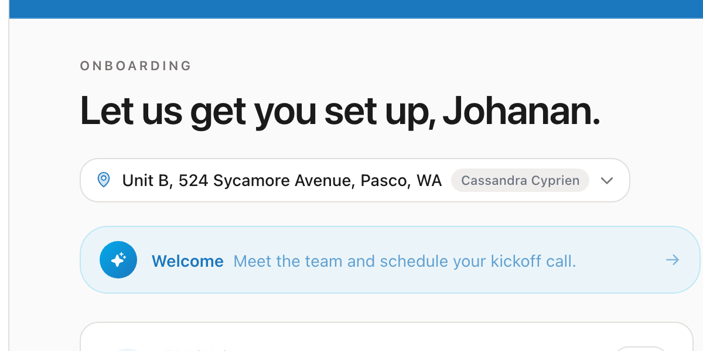Image resolution: width=703 pixels, height=351 pixels.
Task: Click the arrow to proceed to kickoff scheduling
Action: click(x=673, y=260)
